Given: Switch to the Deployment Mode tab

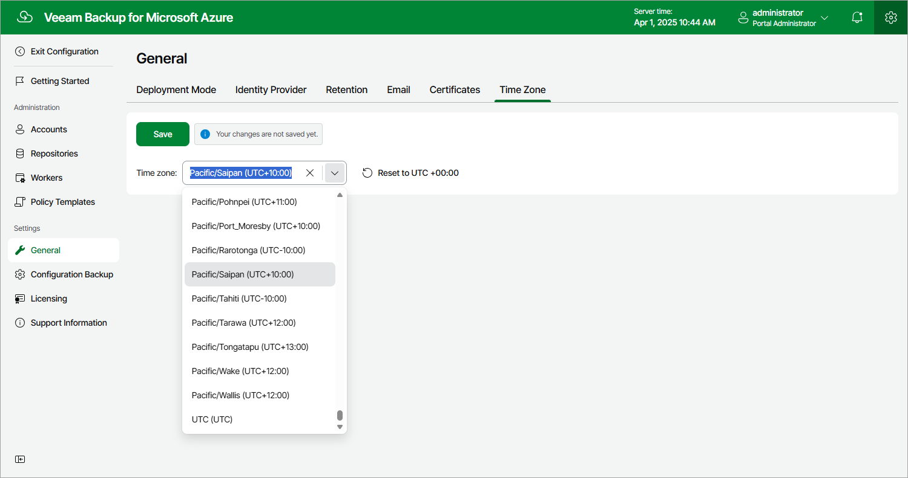Looking at the screenshot, I should [176, 89].
